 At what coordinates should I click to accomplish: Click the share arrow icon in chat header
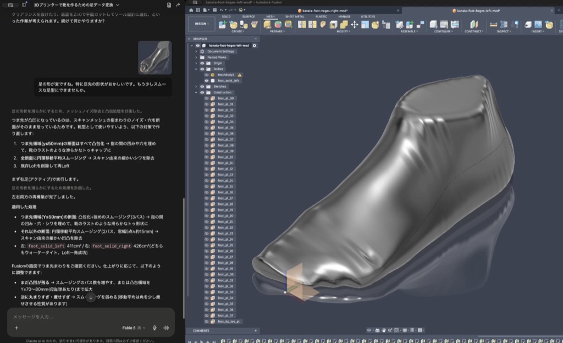(x=178, y=5)
